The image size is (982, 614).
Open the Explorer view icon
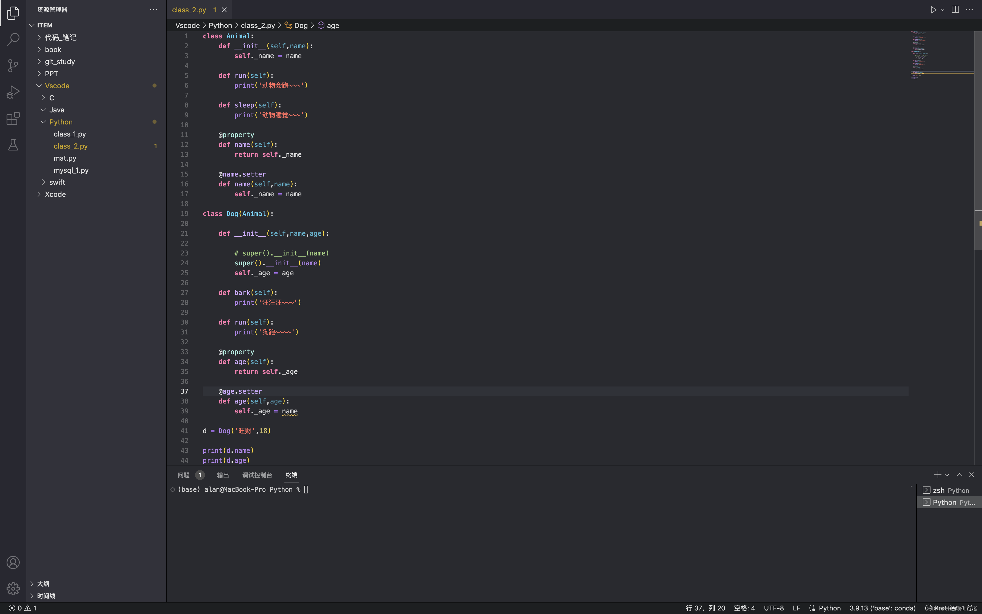tap(13, 13)
